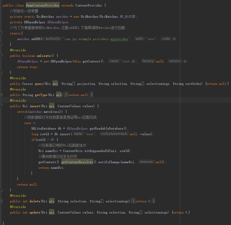Click the addURI method call

pos(37,39)
